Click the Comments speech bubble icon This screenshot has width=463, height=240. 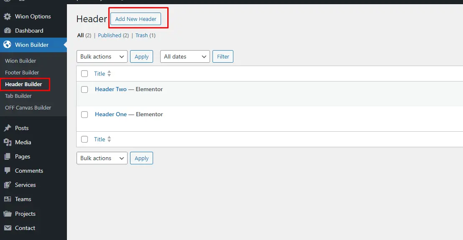pos(8,171)
